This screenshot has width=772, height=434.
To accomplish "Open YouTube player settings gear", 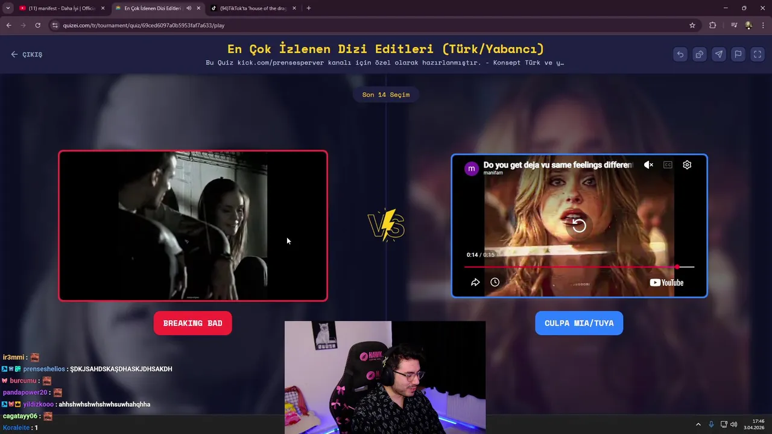I will click(x=687, y=165).
